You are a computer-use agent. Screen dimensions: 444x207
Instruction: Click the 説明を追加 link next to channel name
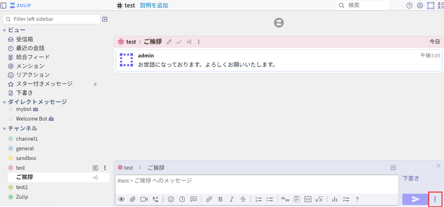click(x=154, y=5)
